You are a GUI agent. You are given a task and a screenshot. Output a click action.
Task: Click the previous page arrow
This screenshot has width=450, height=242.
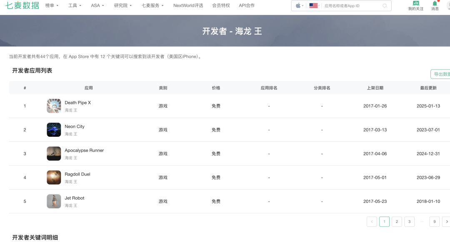tap(372, 222)
